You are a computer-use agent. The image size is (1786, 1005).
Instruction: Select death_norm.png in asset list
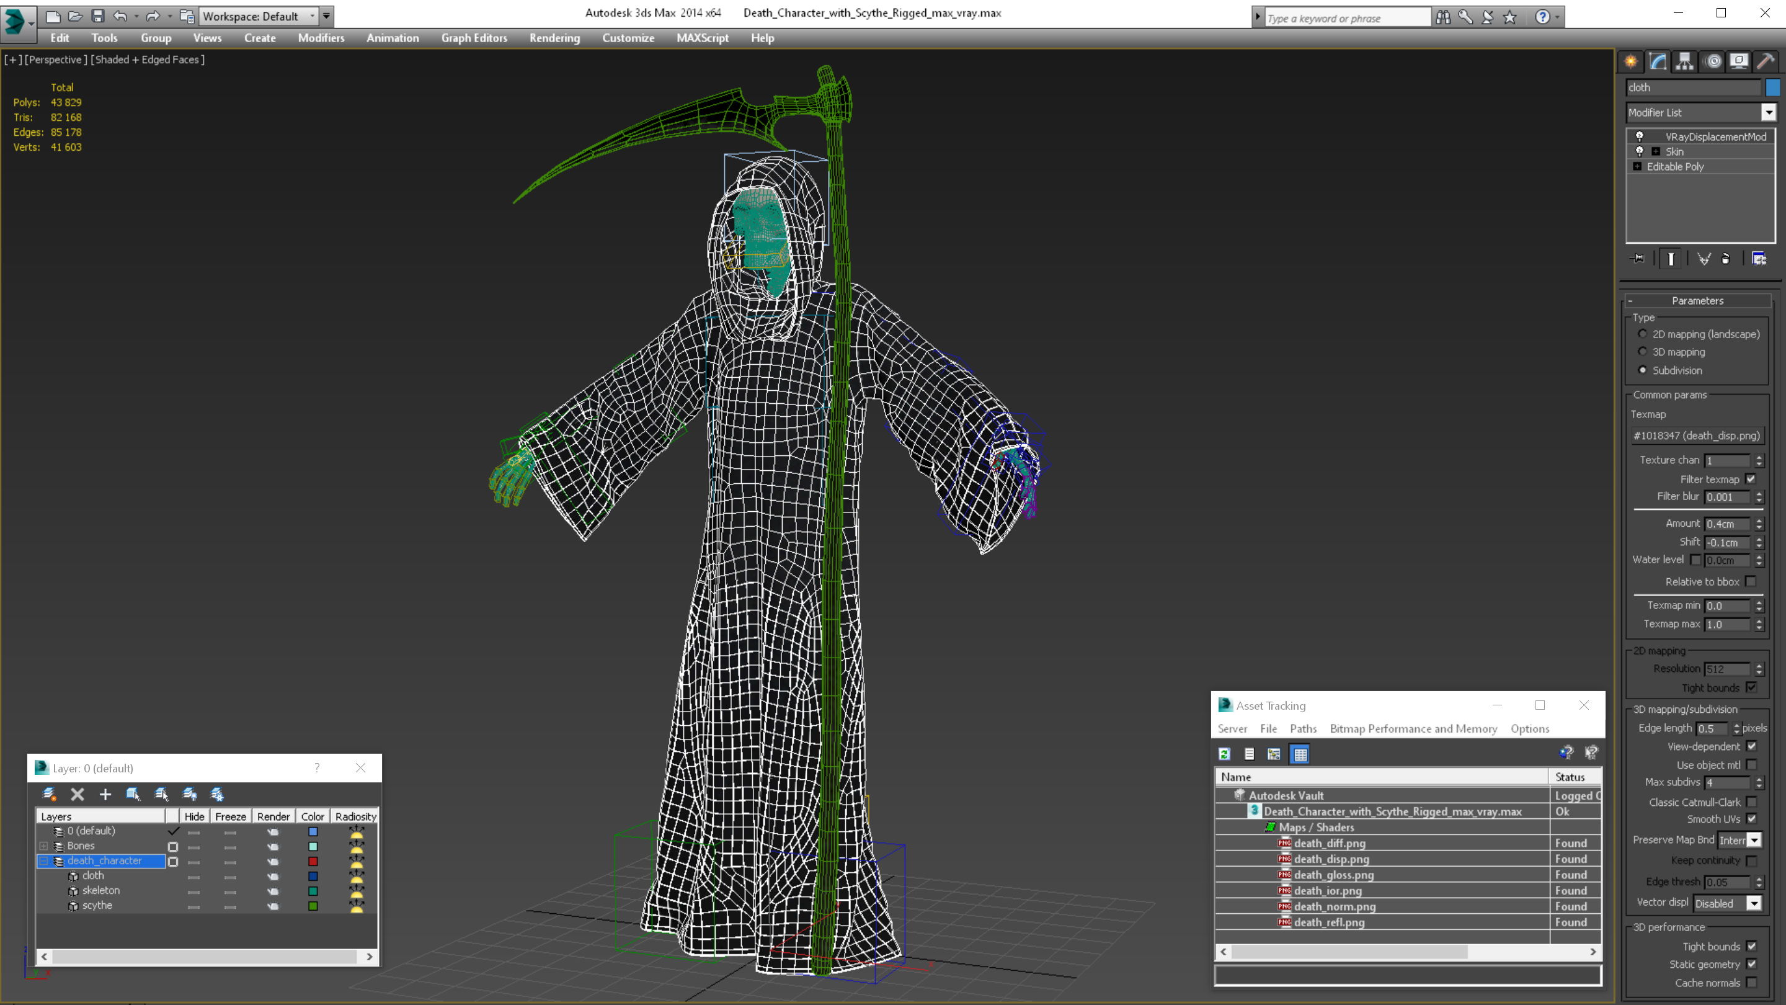pos(1334,906)
